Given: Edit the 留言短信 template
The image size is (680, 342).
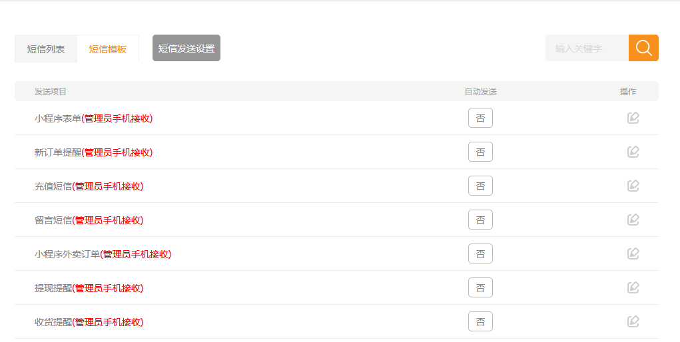Looking at the screenshot, I should (x=633, y=220).
